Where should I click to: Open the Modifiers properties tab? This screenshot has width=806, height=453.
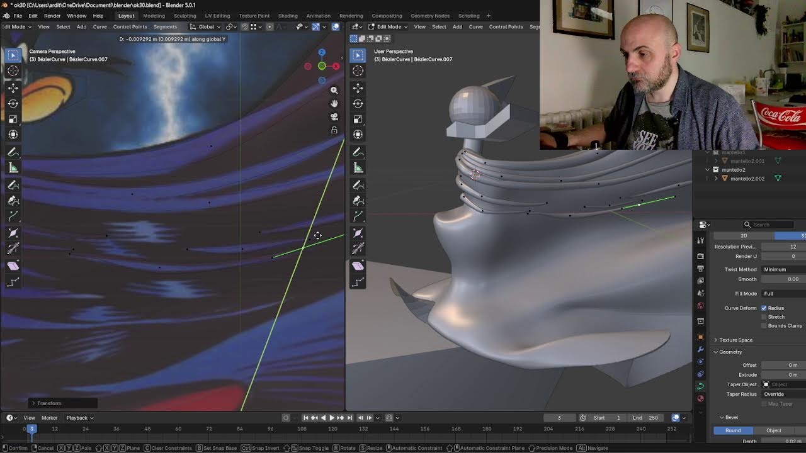(700, 349)
